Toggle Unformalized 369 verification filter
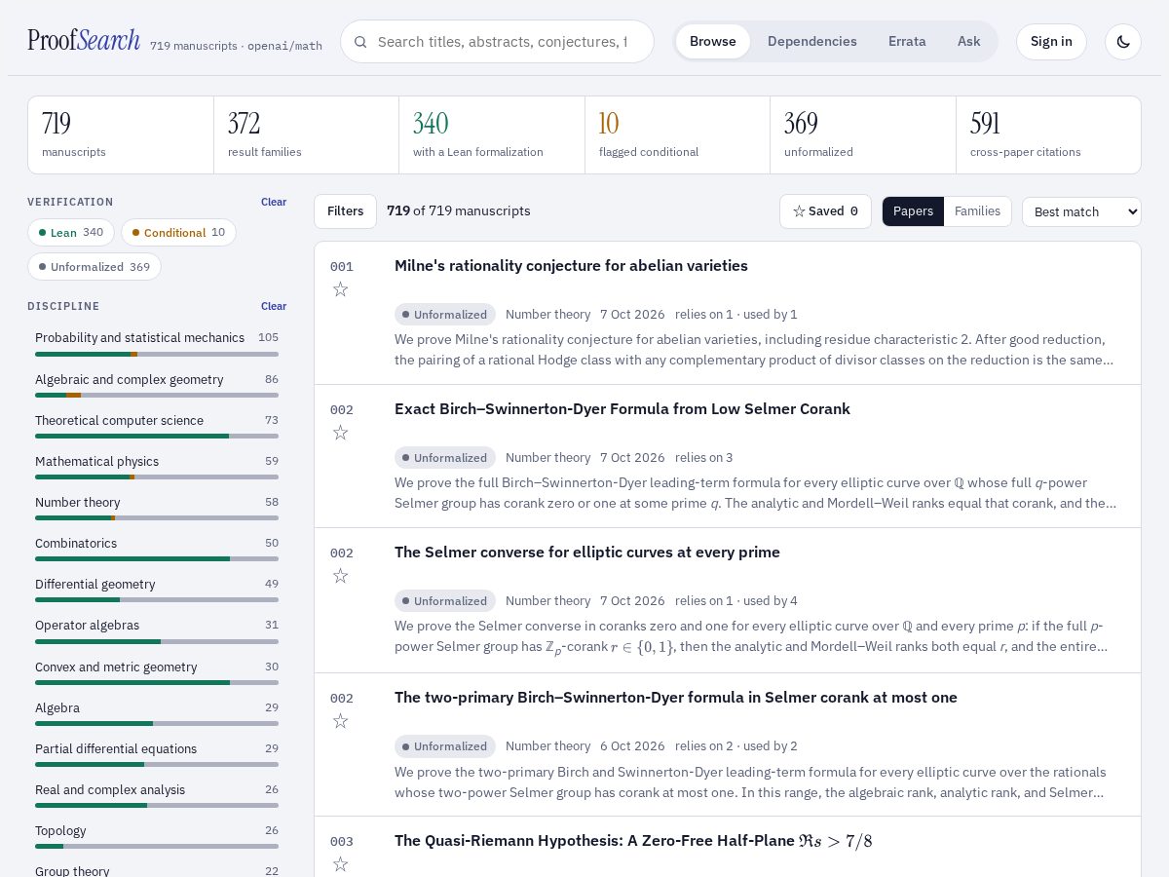This screenshot has height=877, width=1169. [x=94, y=267]
